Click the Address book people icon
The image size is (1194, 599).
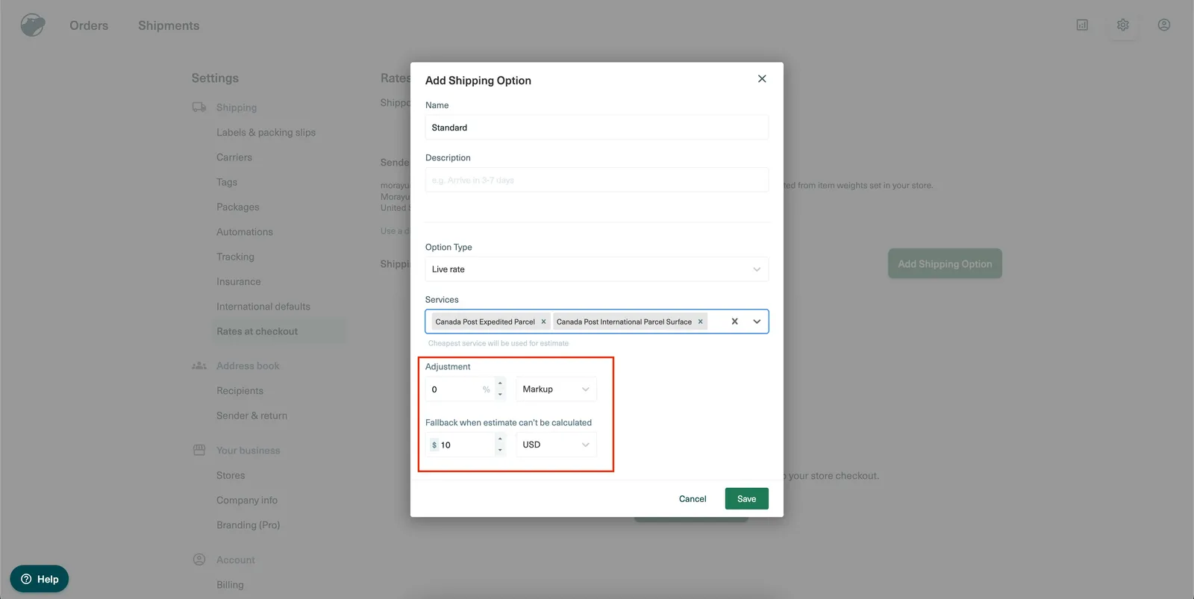tap(199, 366)
